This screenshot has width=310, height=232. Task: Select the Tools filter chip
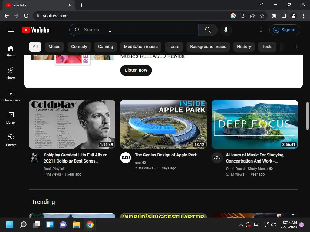[267, 47]
